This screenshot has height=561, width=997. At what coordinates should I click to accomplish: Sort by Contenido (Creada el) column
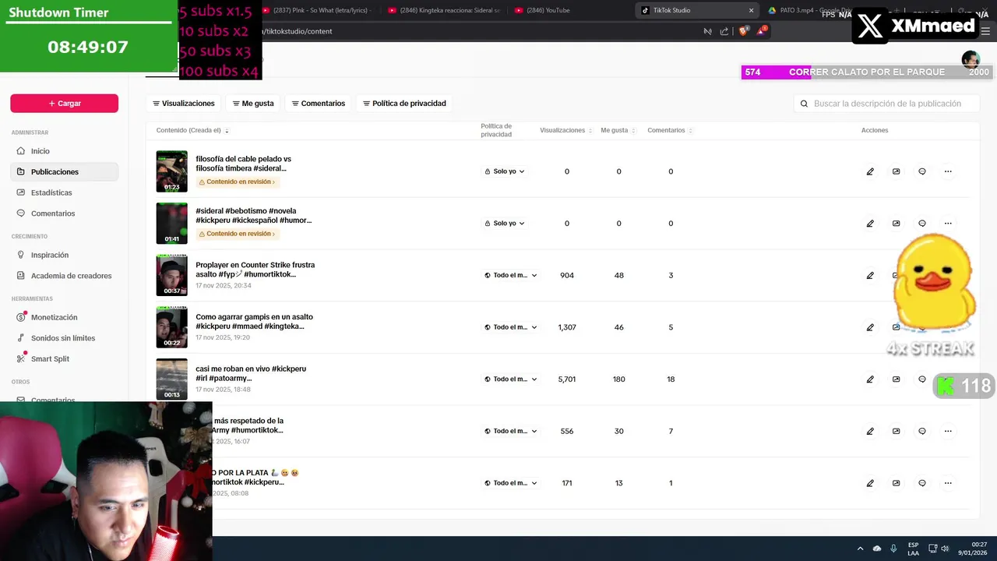[192, 130]
